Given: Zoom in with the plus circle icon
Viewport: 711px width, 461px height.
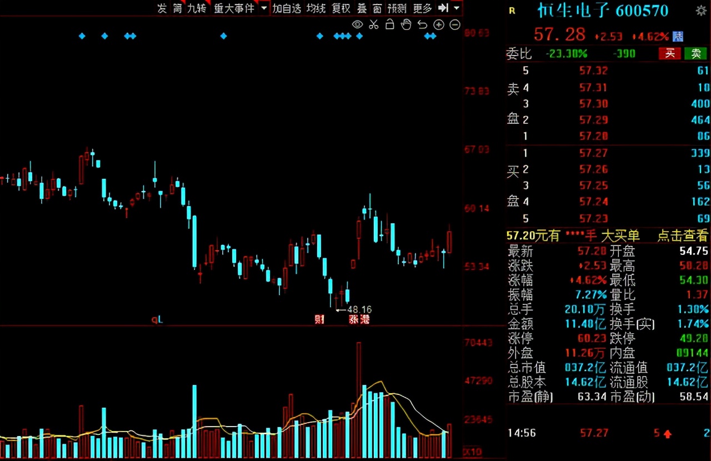Looking at the screenshot, I should [439, 24].
